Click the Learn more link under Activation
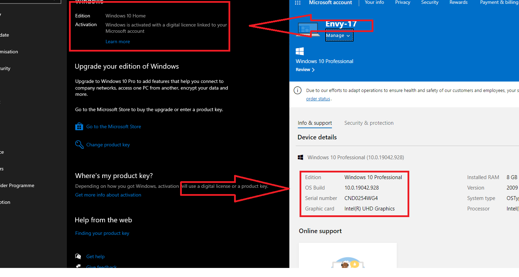The height and width of the screenshot is (277, 519). pos(118,41)
